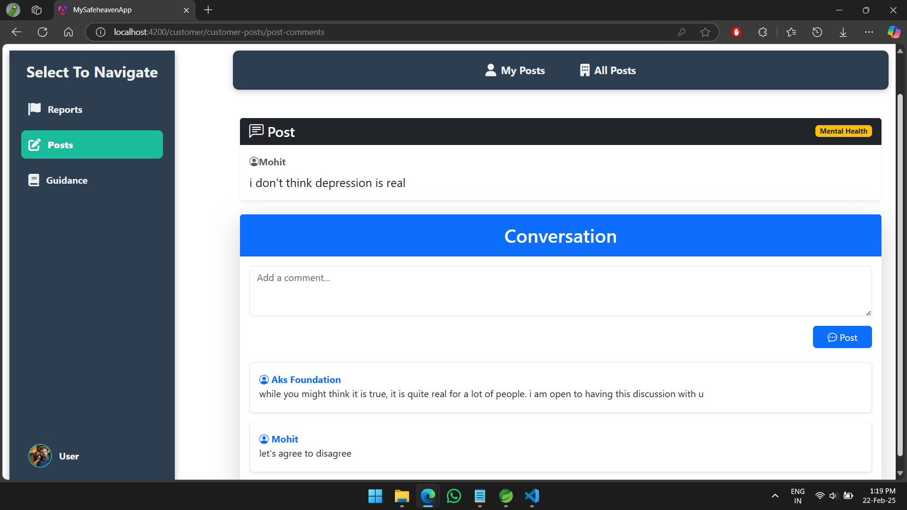Viewport: 907px width, 510px height.
Task: Open browser settings and more menu
Action: 869,32
